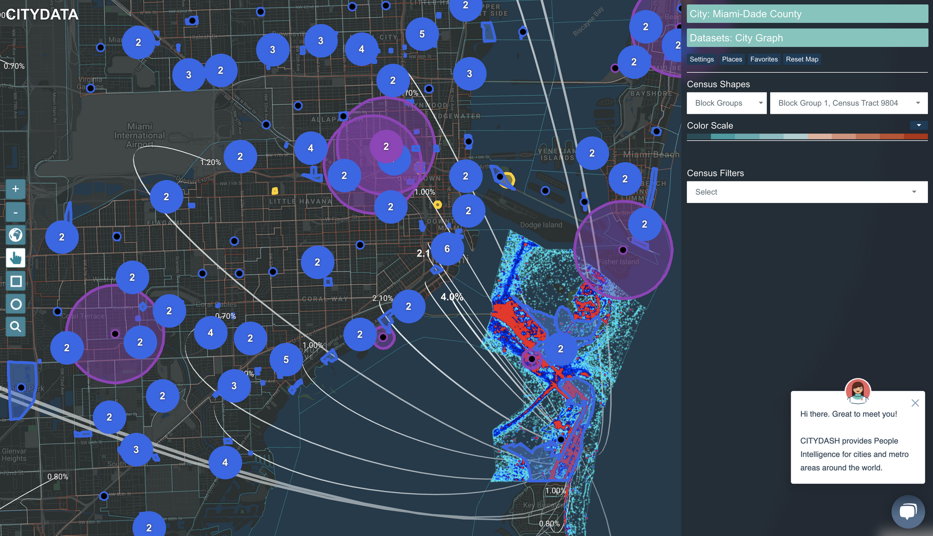Click the zoom out minus button
This screenshot has width=933, height=536.
15,212
